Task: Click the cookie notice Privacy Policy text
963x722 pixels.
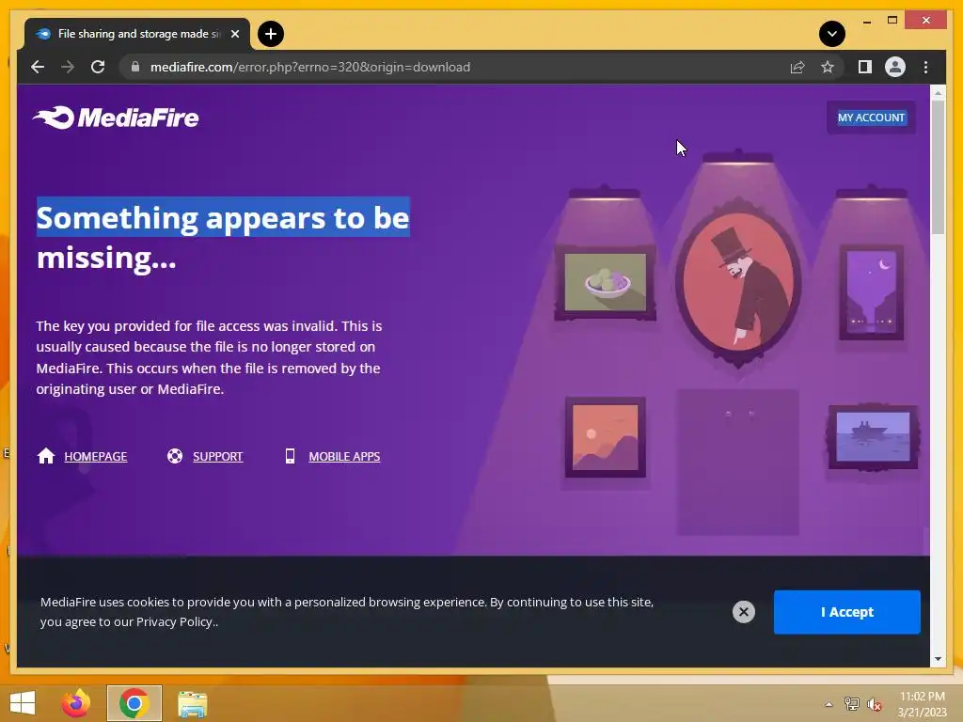Action: pyautogui.click(x=175, y=621)
